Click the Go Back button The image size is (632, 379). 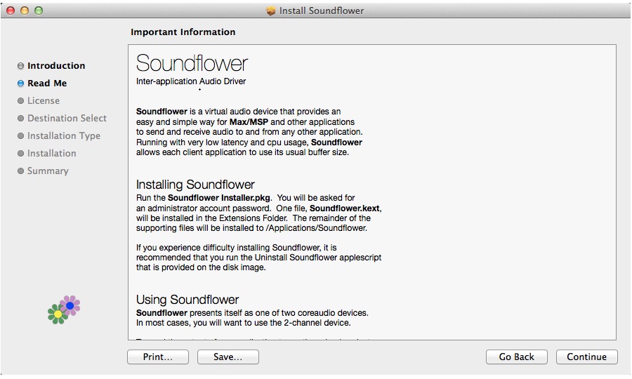pos(516,357)
